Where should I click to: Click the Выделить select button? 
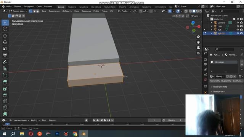pos(226,81)
